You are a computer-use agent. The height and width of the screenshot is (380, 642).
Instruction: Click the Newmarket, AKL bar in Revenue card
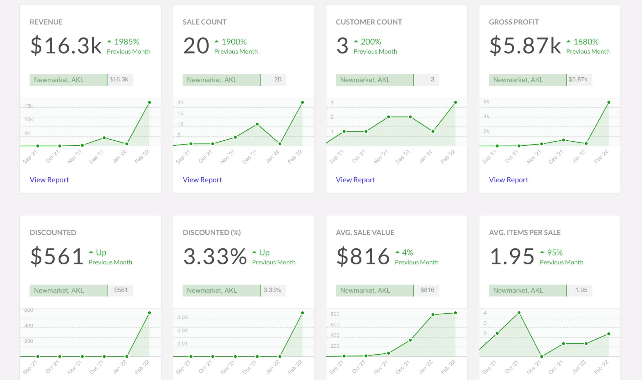[68, 80]
